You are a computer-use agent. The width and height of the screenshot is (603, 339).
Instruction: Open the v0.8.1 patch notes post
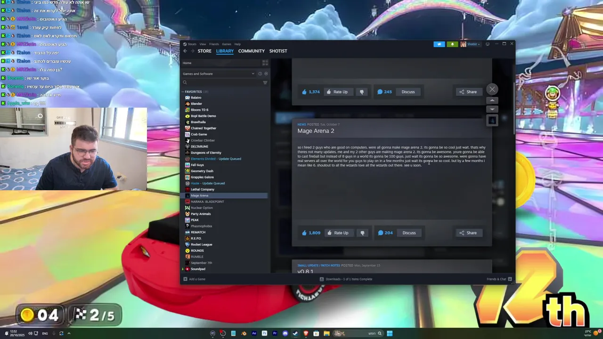(x=305, y=271)
